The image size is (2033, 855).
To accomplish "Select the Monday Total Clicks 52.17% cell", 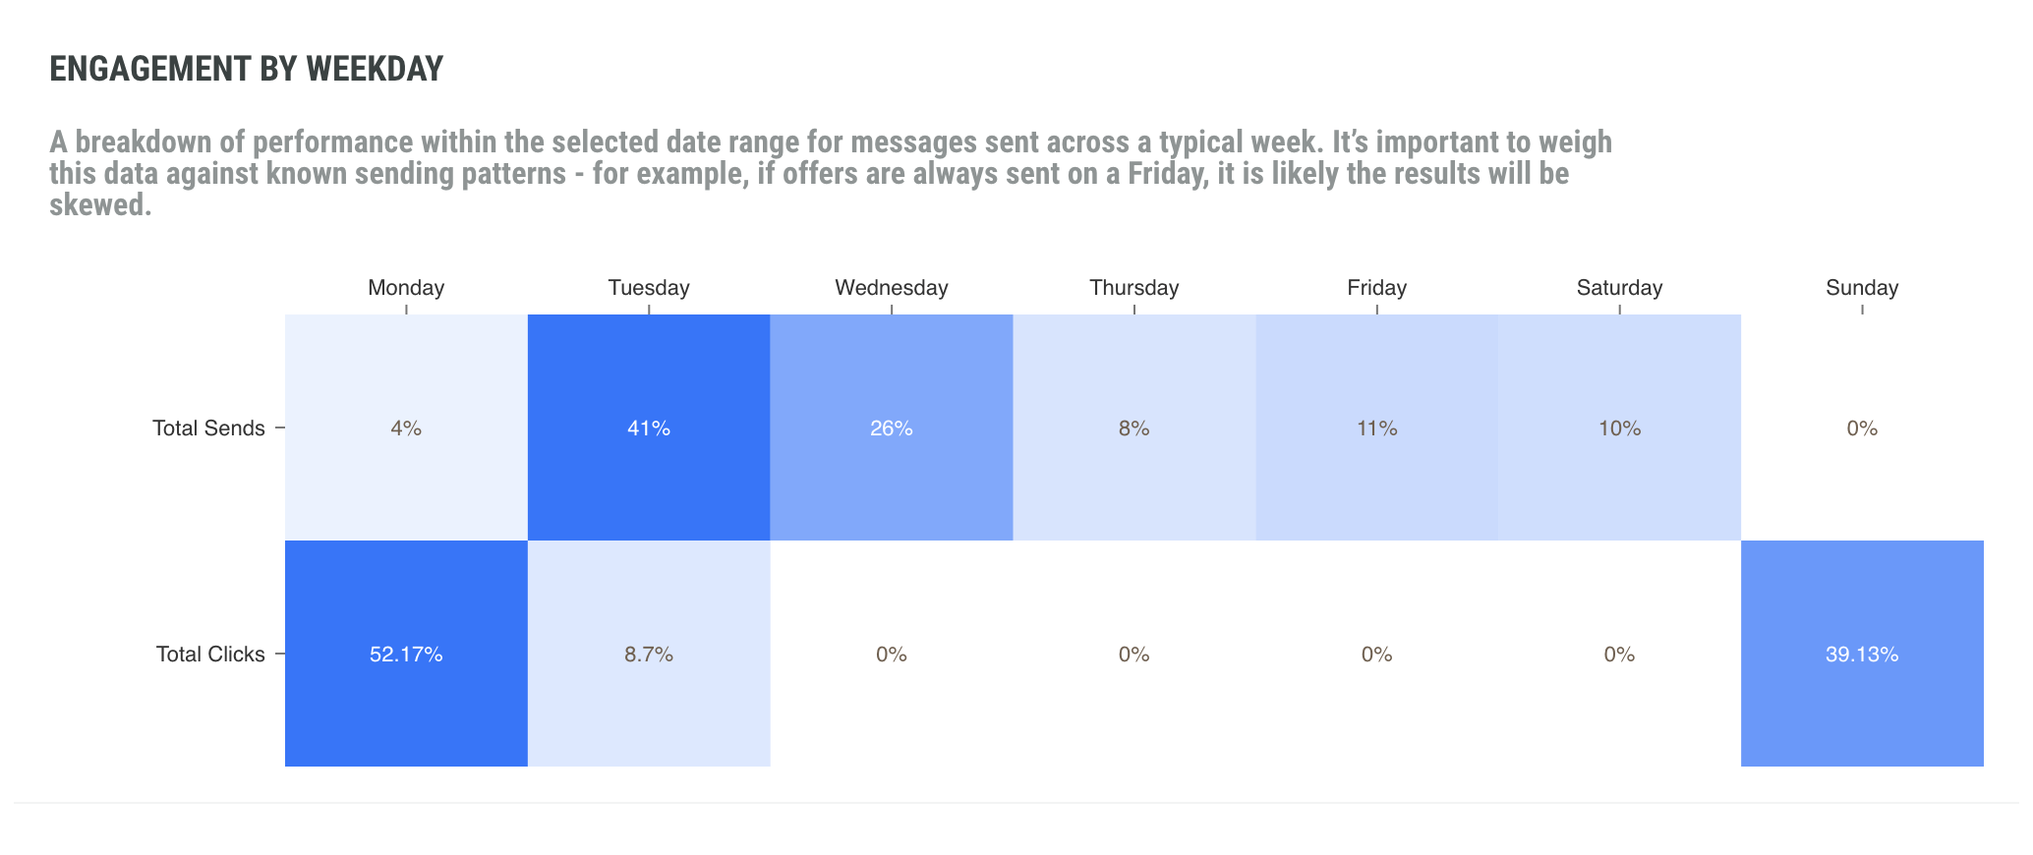I will [406, 654].
